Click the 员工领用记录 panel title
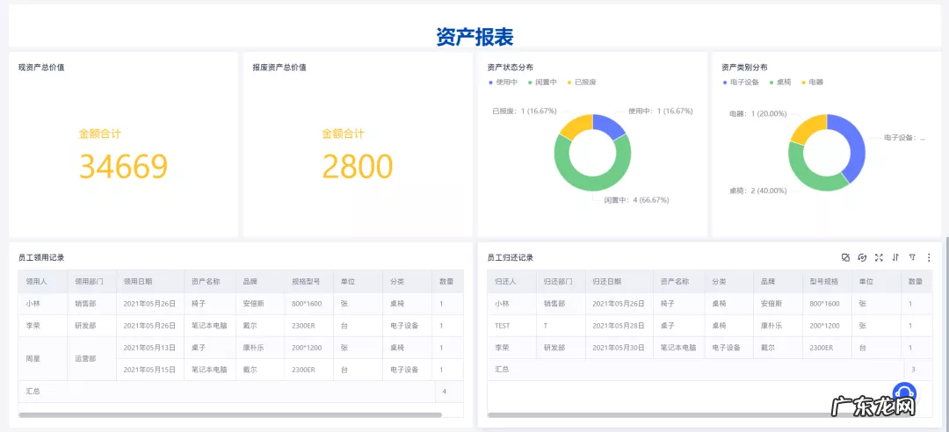Screen dimensions: 949x432 pyautogui.click(x=41, y=258)
